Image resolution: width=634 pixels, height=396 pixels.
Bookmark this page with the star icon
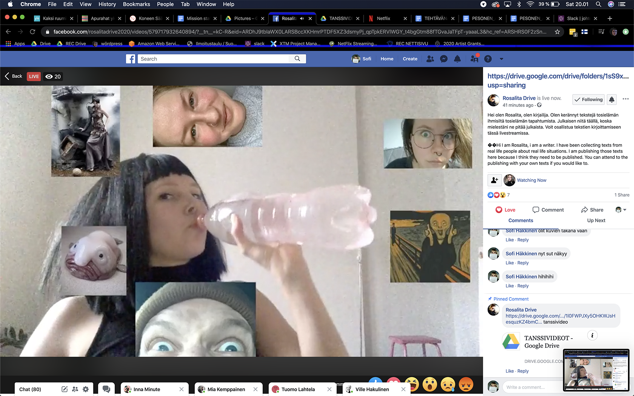(x=557, y=32)
